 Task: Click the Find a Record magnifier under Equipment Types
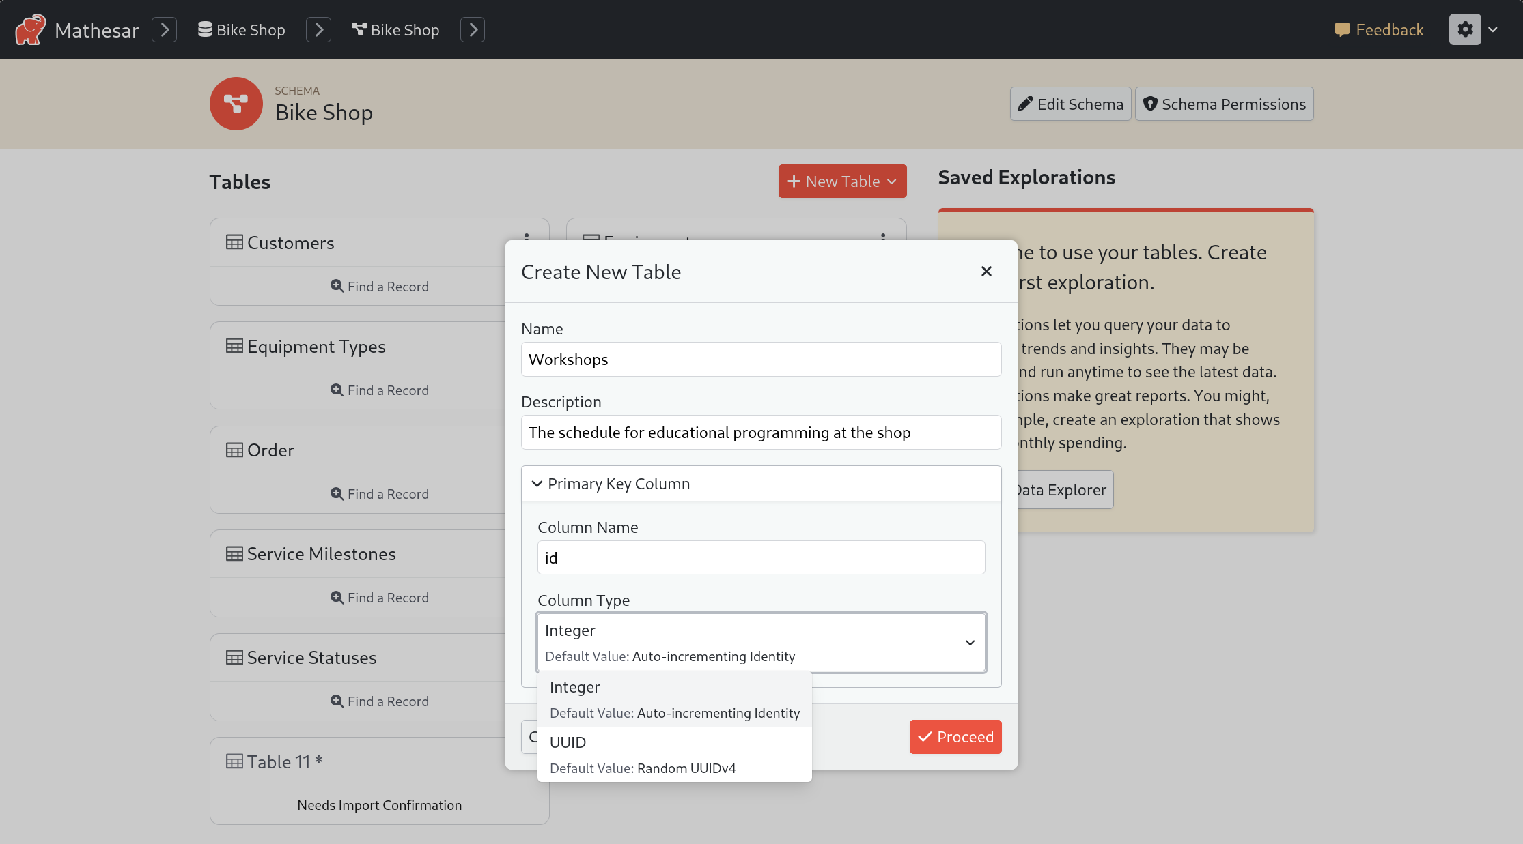point(336,390)
